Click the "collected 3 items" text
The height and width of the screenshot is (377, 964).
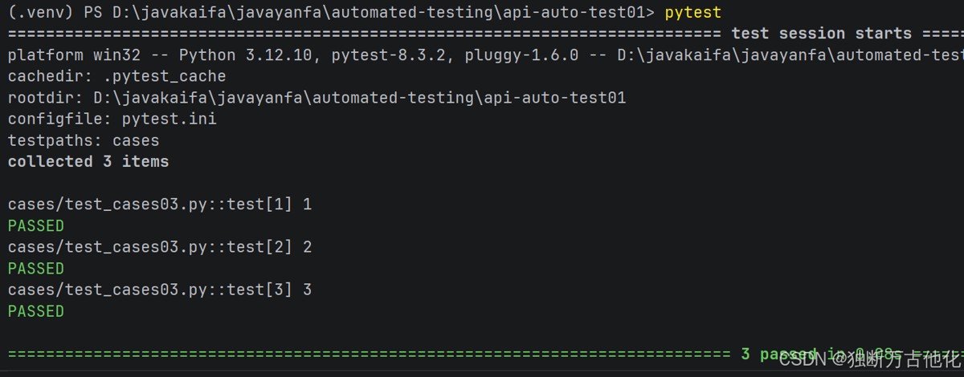point(88,162)
